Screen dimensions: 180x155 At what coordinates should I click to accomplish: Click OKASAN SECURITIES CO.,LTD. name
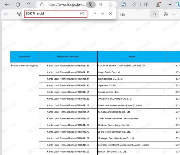(x=115, y=99)
